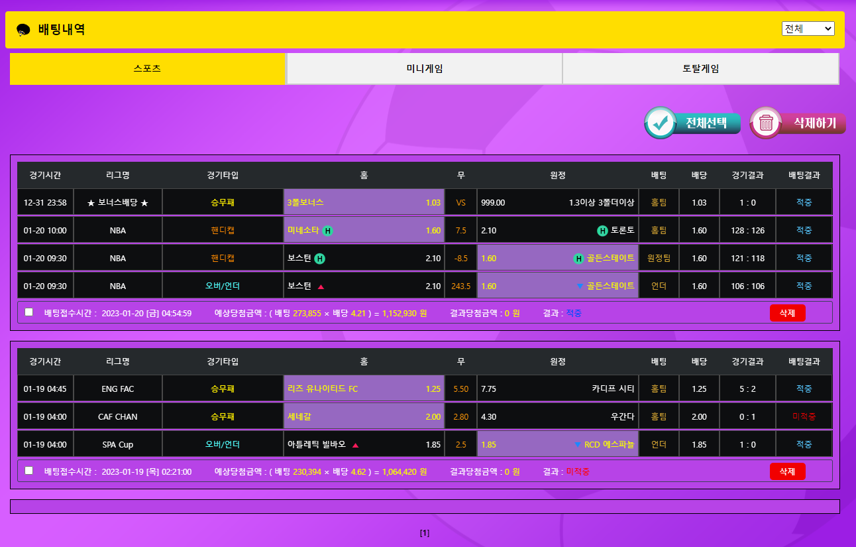
Task: Click the H handicap icon beside 보스턴
Action: 319,259
